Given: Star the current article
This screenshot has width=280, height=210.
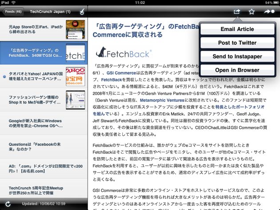Looking at the screenshot, I should pyautogui.click(x=252, y=12).
